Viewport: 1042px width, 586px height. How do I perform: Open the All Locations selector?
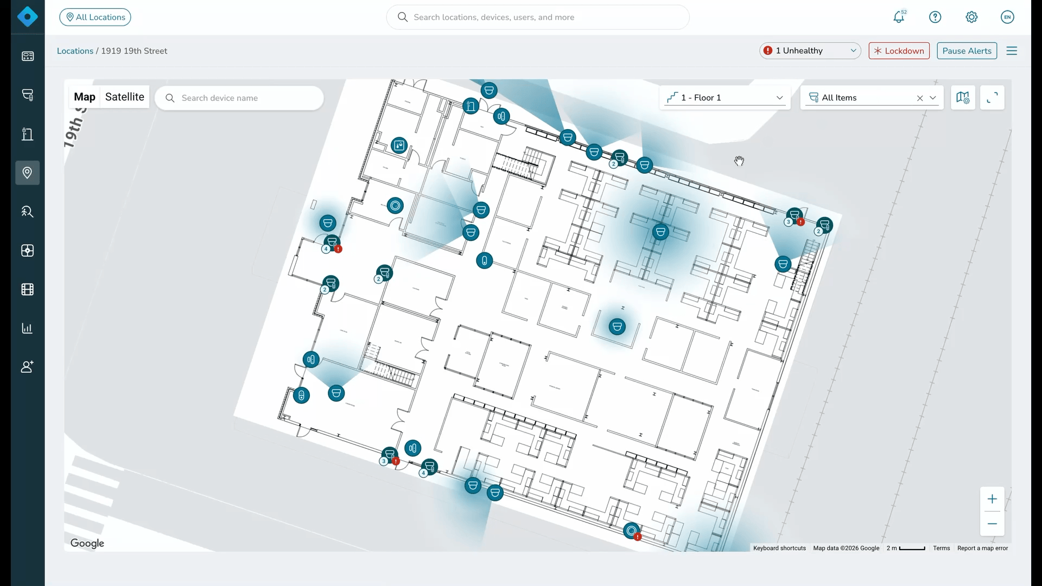(95, 17)
